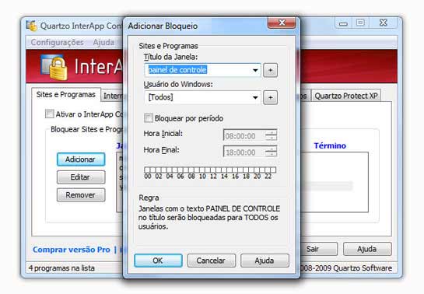The image size is (424, 294).
Task: Enable Bloquear por período checkbox
Action: 148,118
